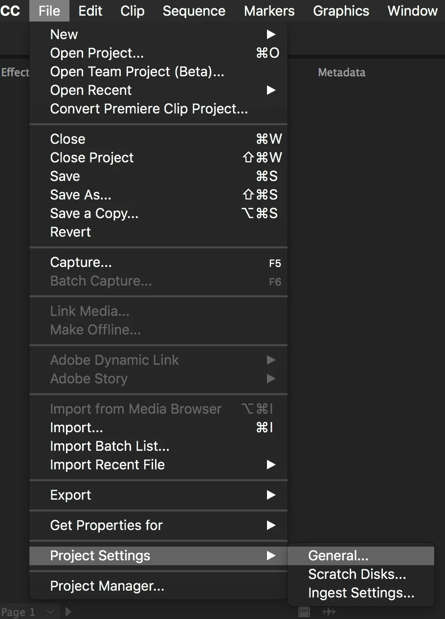Select Convert Premiere Clip Project...

[158, 109]
